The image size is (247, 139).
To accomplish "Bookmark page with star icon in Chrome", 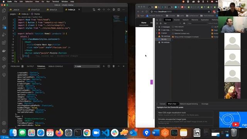I will pyautogui.click(x=209, y=12).
